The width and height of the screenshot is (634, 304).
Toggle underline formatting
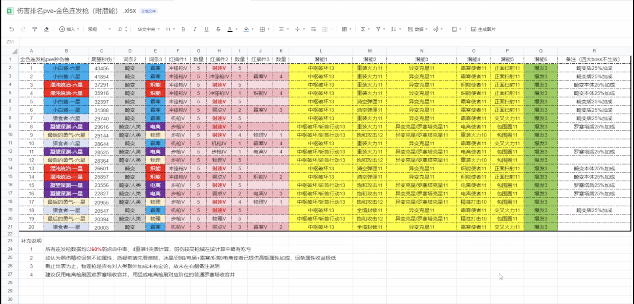(x=207, y=29)
